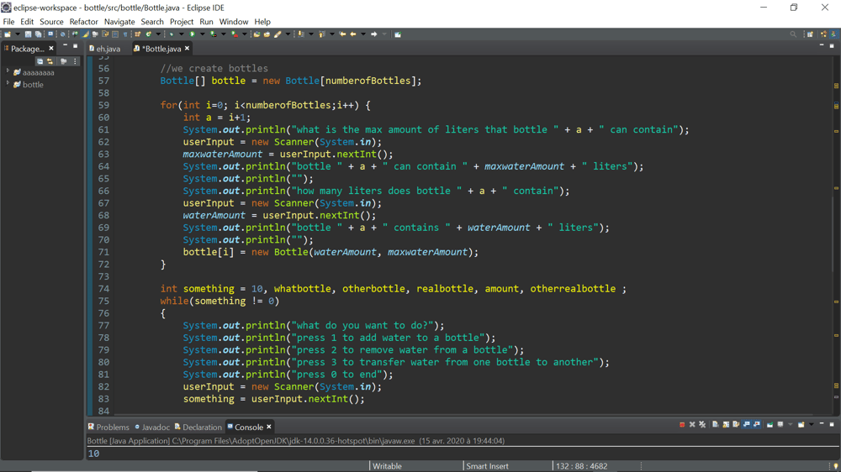Save the current file with Save icon

tap(28, 34)
